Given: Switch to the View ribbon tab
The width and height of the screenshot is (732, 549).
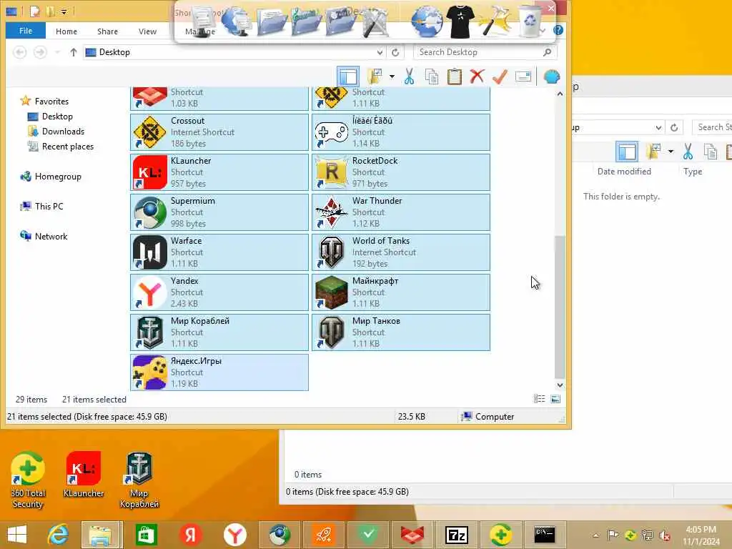Looking at the screenshot, I should (x=147, y=31).
